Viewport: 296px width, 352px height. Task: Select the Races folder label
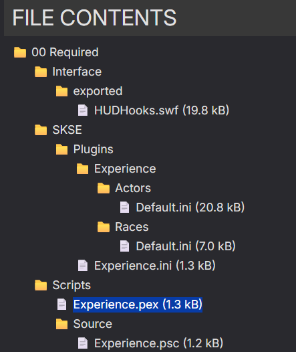[x=132, y=227]
